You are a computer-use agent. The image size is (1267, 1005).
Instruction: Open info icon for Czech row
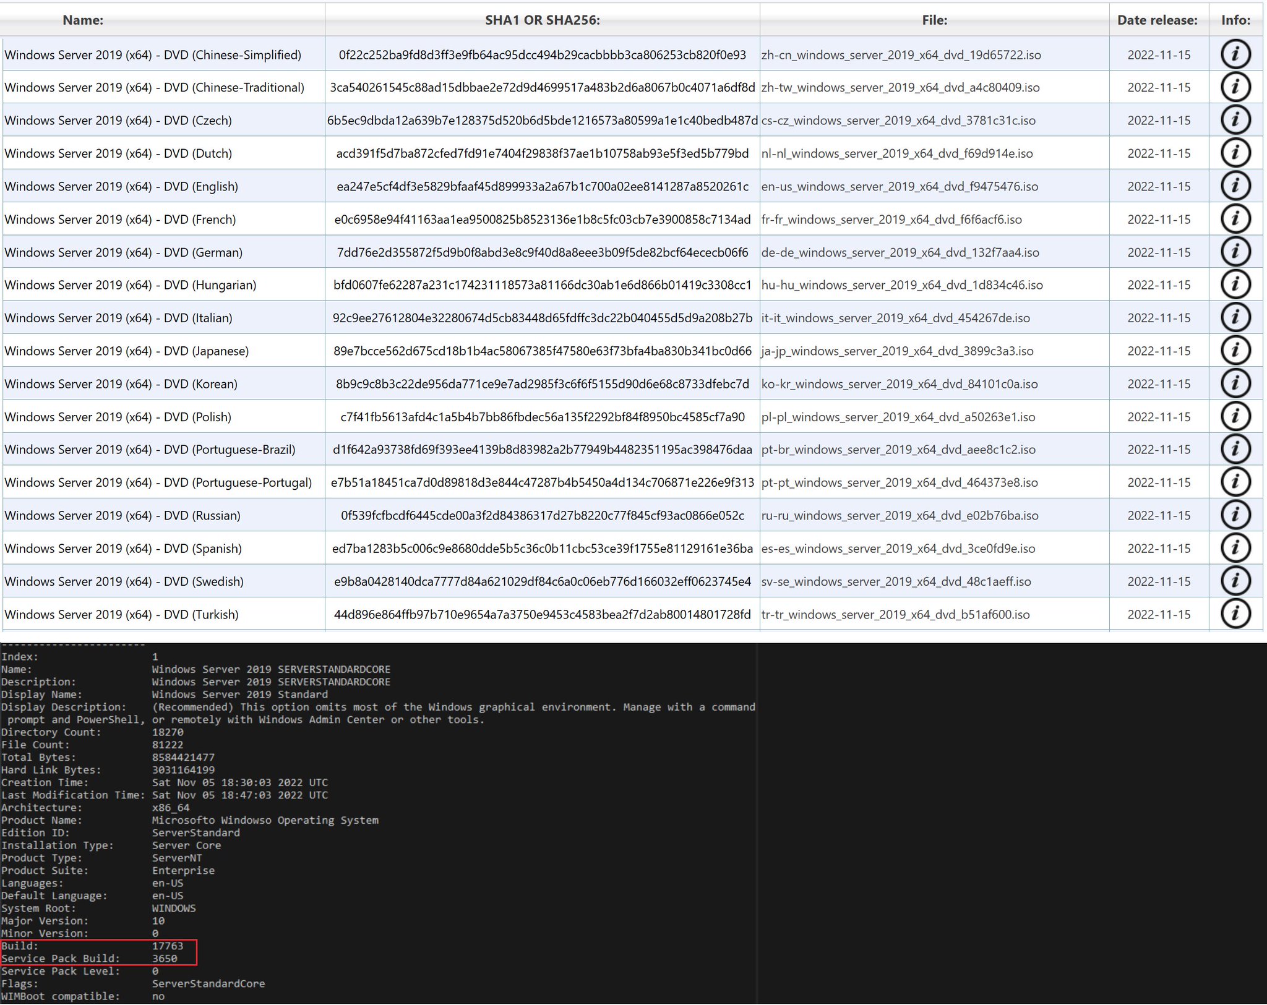tap(1235, 119)
